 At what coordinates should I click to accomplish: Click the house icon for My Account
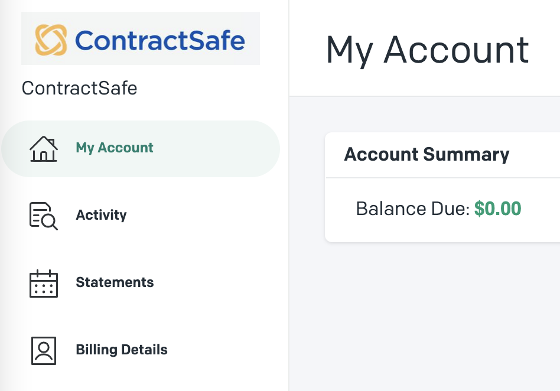[x=44, y=149]
